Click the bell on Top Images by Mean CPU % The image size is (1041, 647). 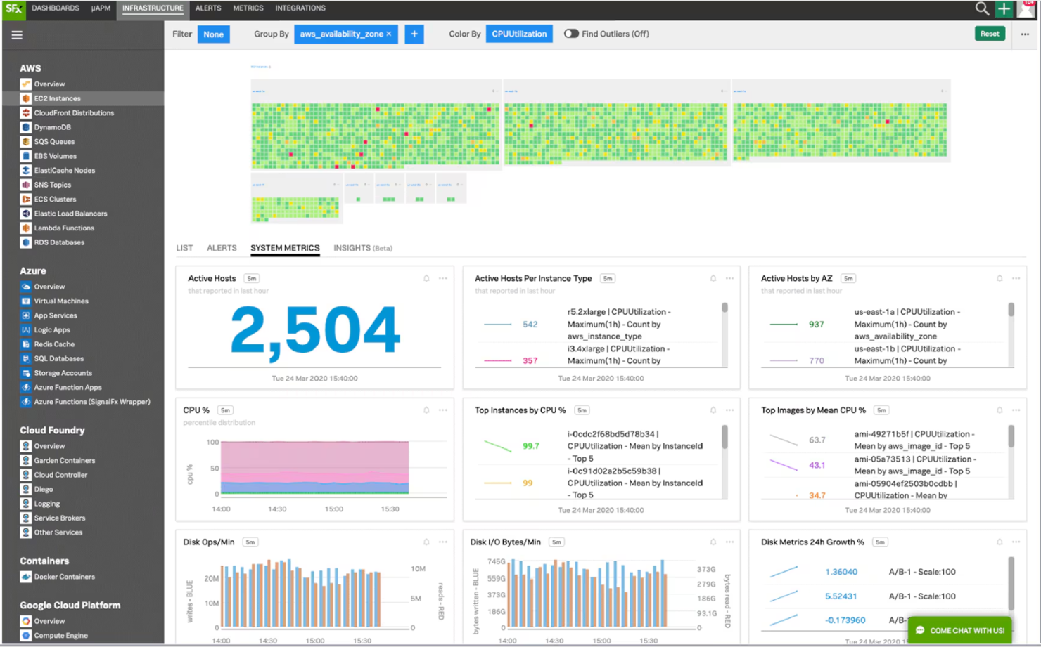[1000, 410]
